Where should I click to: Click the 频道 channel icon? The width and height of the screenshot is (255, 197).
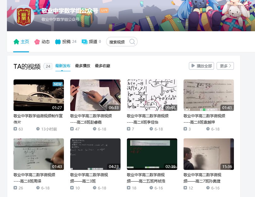point(84,42)
